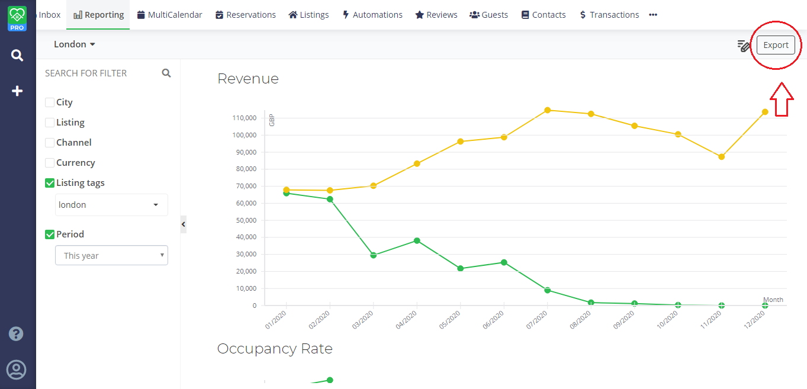Open the This year period dropdown

(x=111, y=256)
